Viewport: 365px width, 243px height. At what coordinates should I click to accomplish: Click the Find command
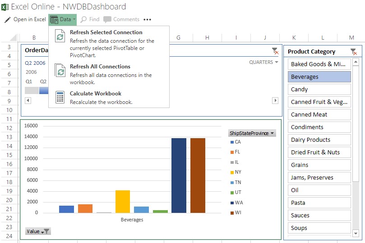tap(90, 19)
